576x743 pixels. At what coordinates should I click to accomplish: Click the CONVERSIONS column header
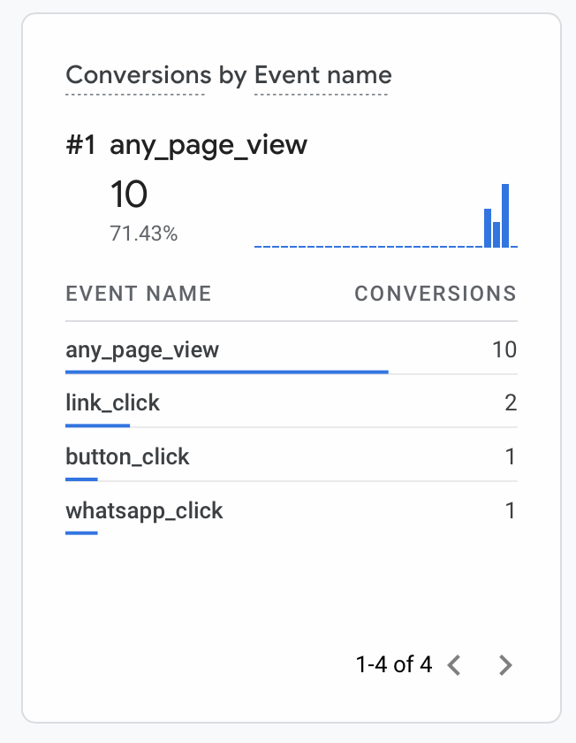point(435,294)
